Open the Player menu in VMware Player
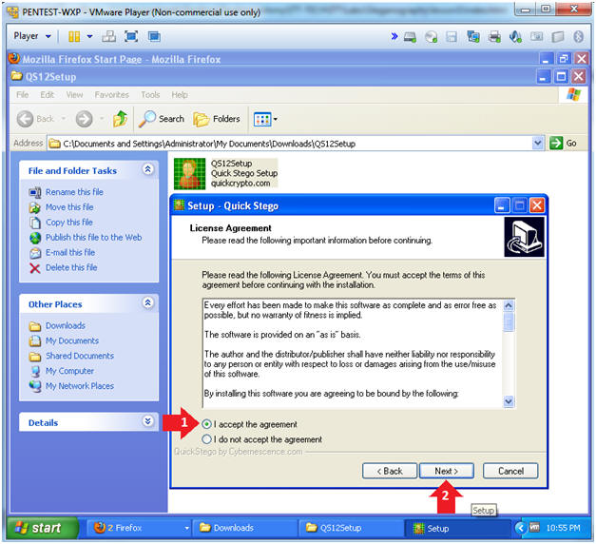 tap(32, 36)
